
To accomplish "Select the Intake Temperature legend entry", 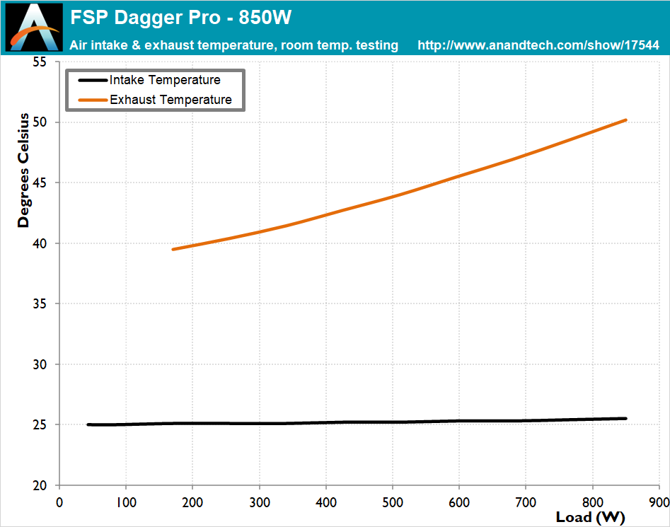I will [165, 80].
